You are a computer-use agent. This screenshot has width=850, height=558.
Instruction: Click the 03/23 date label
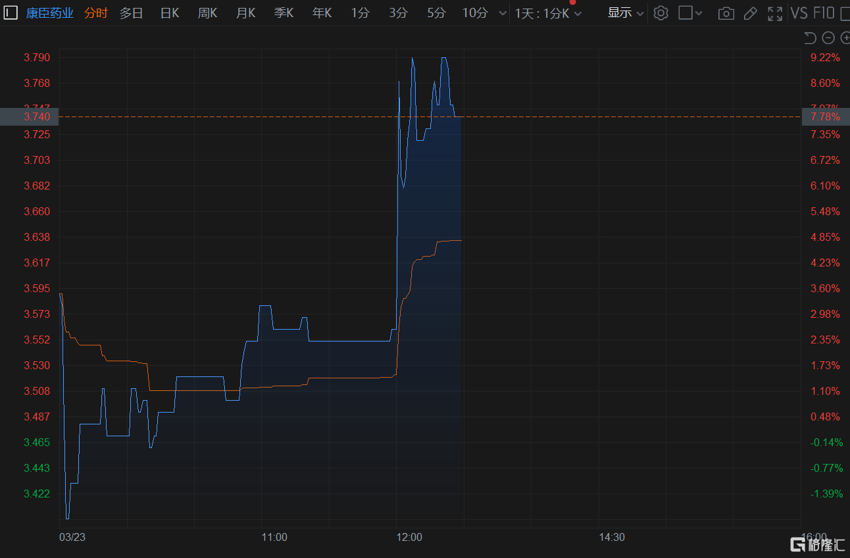(x=72, y=537)
